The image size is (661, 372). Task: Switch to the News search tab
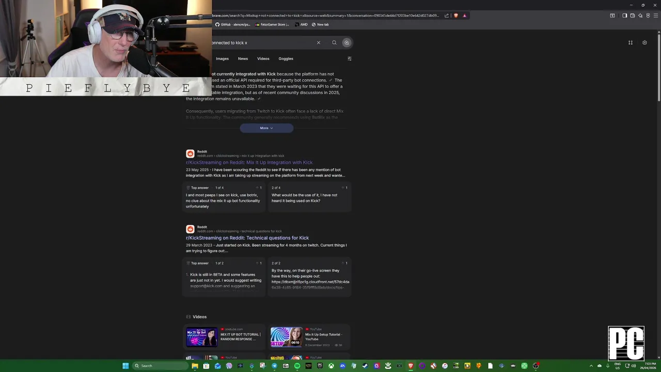coord(243,58)
